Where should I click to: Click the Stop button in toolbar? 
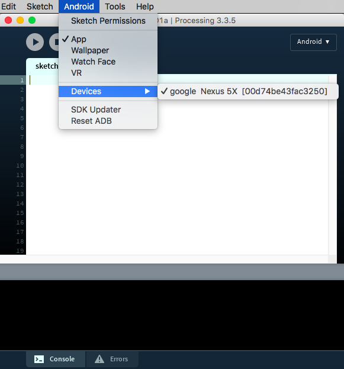click(54, 42)
